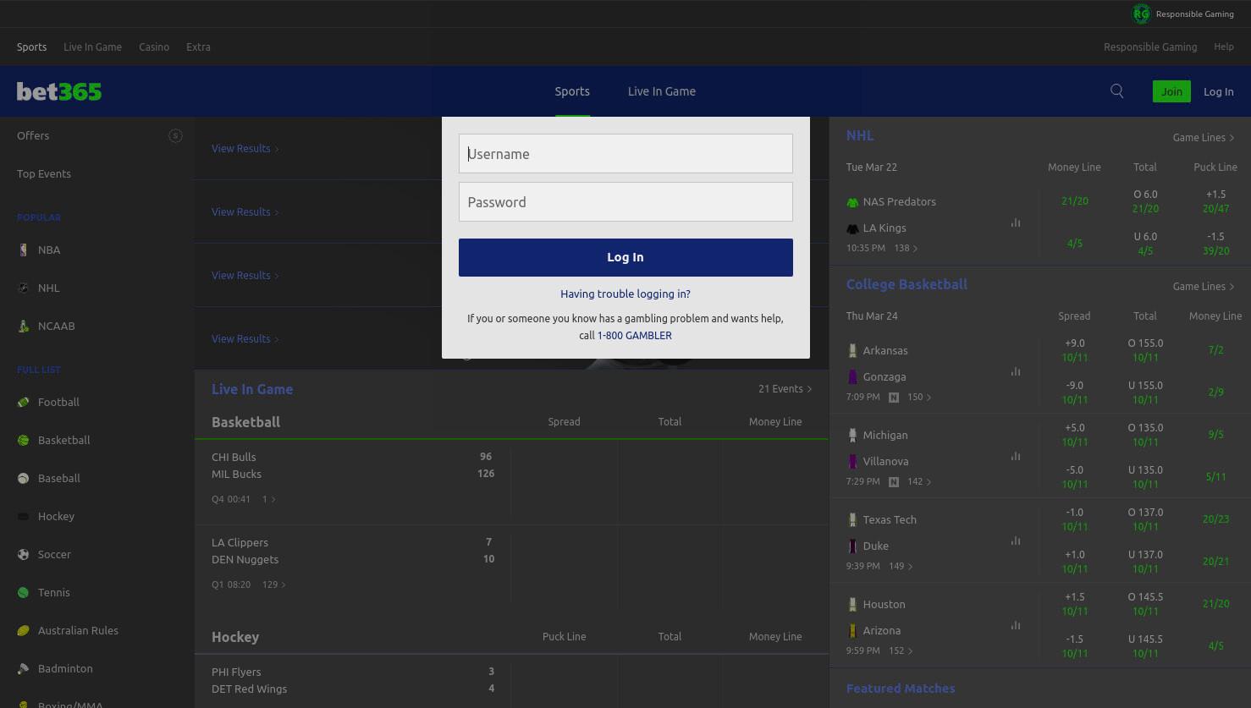
Task: Open stats icon for Michigan vs Villanova
Action: 1016,456
